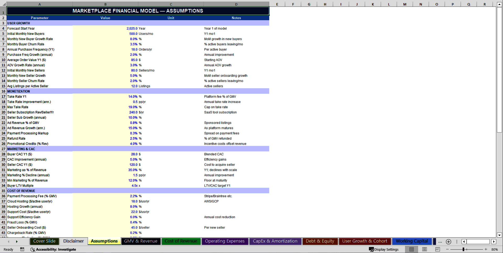Switch to the GMV & Revenue tab

pyautogui.click(x=141, y=241)
